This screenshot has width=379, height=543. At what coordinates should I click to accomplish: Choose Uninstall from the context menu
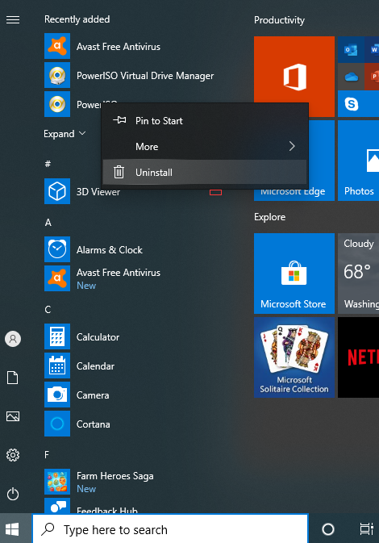coord(205,172)
